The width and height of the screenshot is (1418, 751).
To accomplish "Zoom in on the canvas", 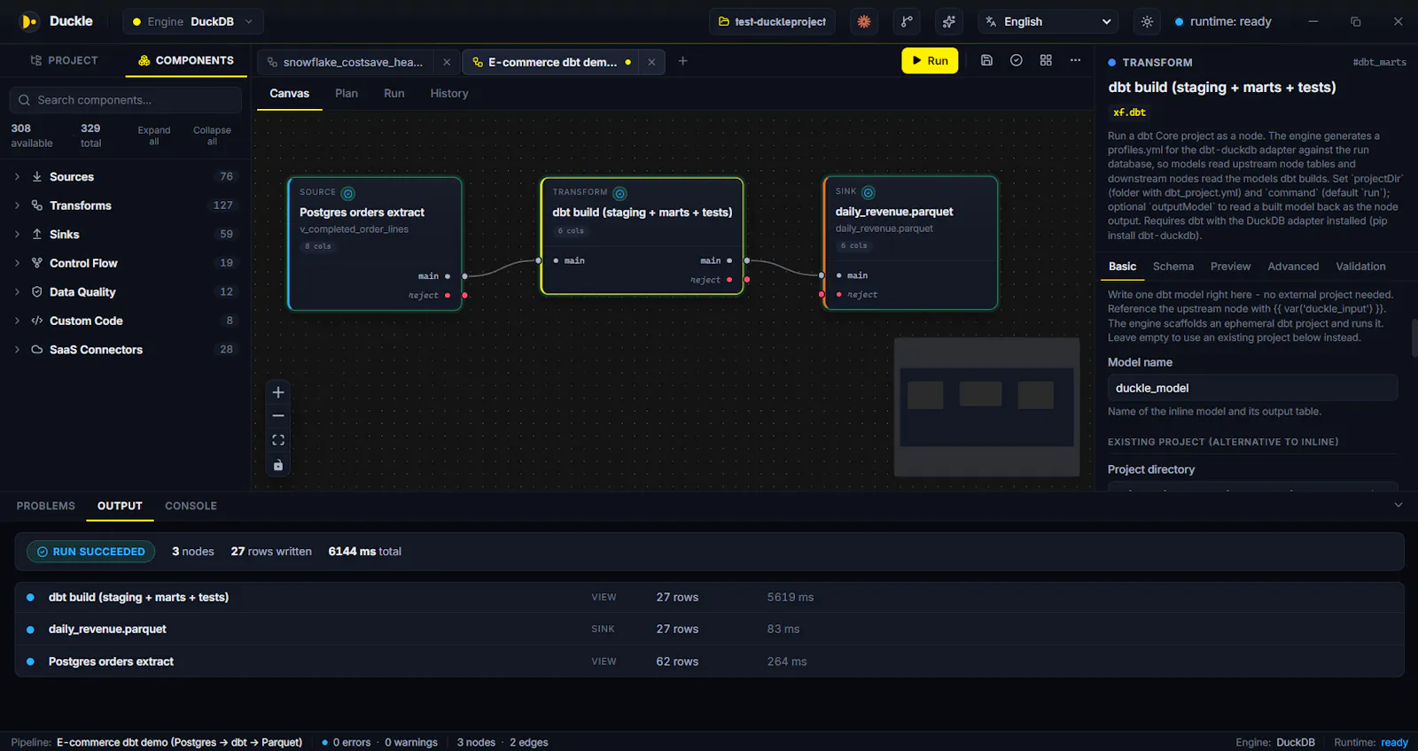I will coord(278,392).
